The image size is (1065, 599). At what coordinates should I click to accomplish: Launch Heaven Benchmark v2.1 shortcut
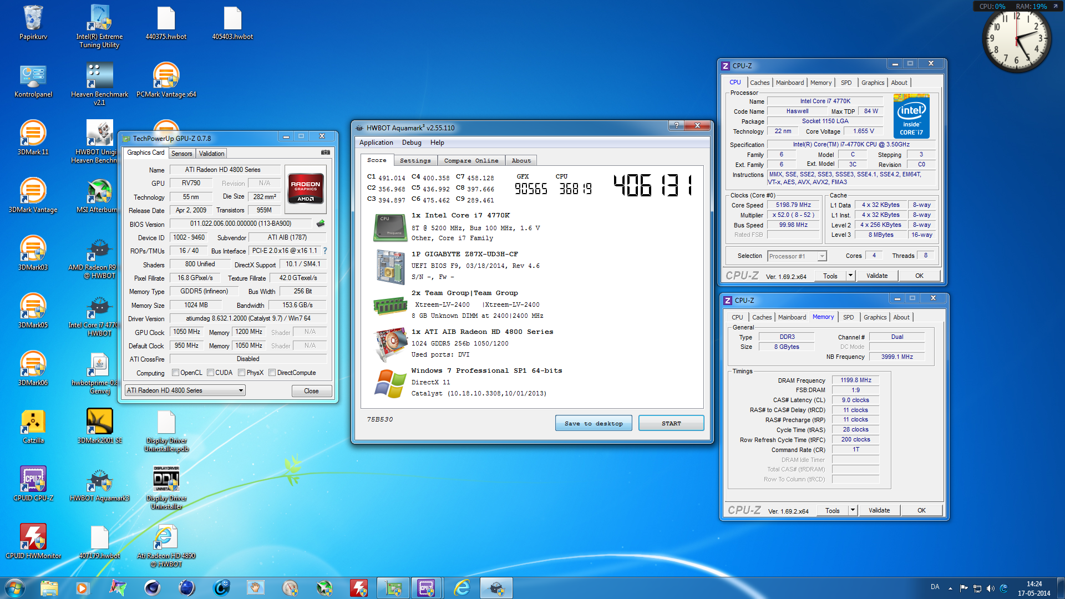point(99,84)
